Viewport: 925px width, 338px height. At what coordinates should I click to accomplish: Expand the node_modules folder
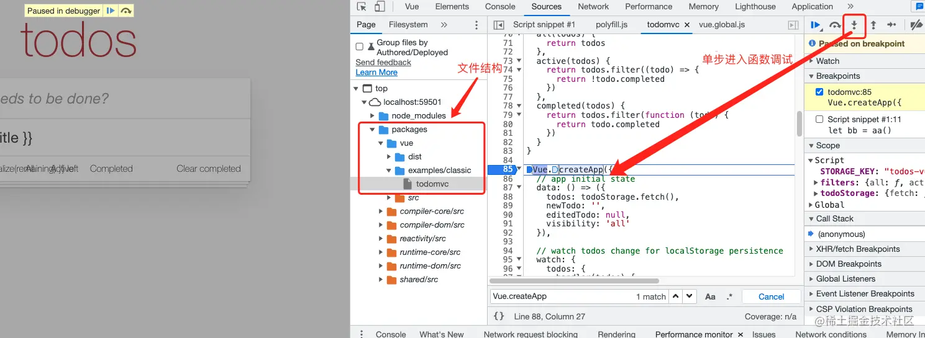coord(372,116)
